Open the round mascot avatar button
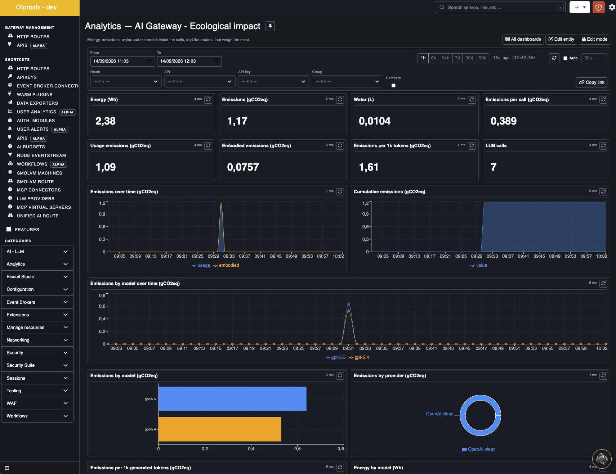Screen dimensions: 616x474 pyautogui.click(x=602, y=459)
